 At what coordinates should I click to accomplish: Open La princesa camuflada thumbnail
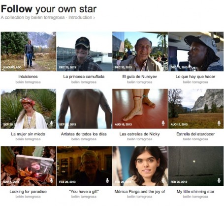tap(84, 51)
